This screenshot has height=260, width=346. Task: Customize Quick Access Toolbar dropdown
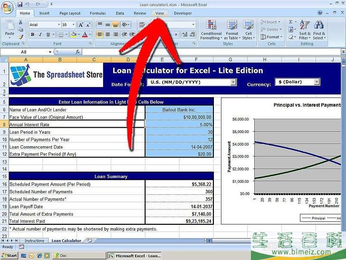pos(51,4)
